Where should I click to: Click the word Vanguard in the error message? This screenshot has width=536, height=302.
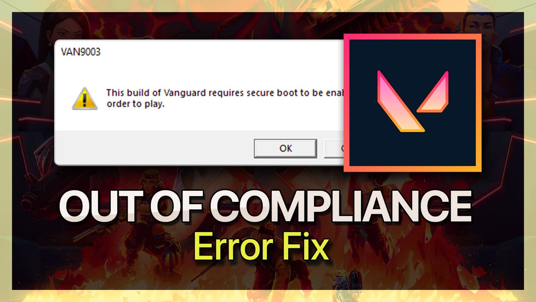click(185, 93)
